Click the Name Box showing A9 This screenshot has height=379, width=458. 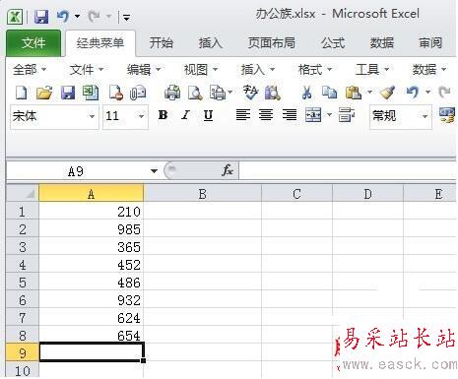coord(77,171)
